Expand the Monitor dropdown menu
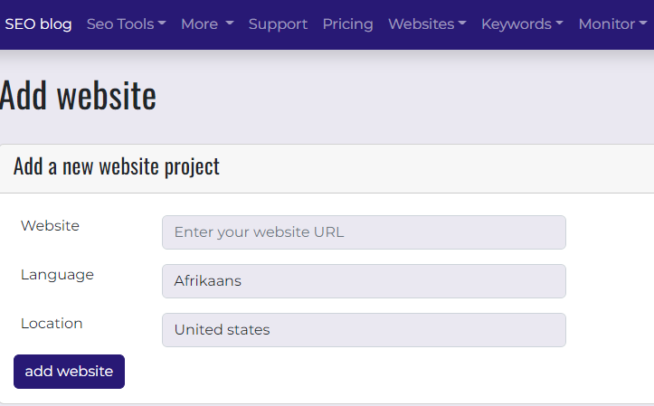Viewport: 654px width, 406px height. [x=612, y=24]
